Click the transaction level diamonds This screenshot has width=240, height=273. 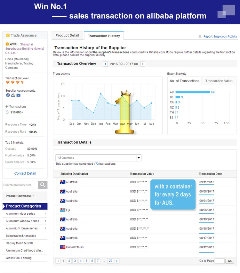(15, 82)
